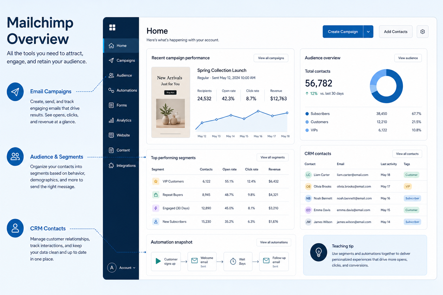Click the Wait days clock icon
443x295 pixels.
(233, 261)
